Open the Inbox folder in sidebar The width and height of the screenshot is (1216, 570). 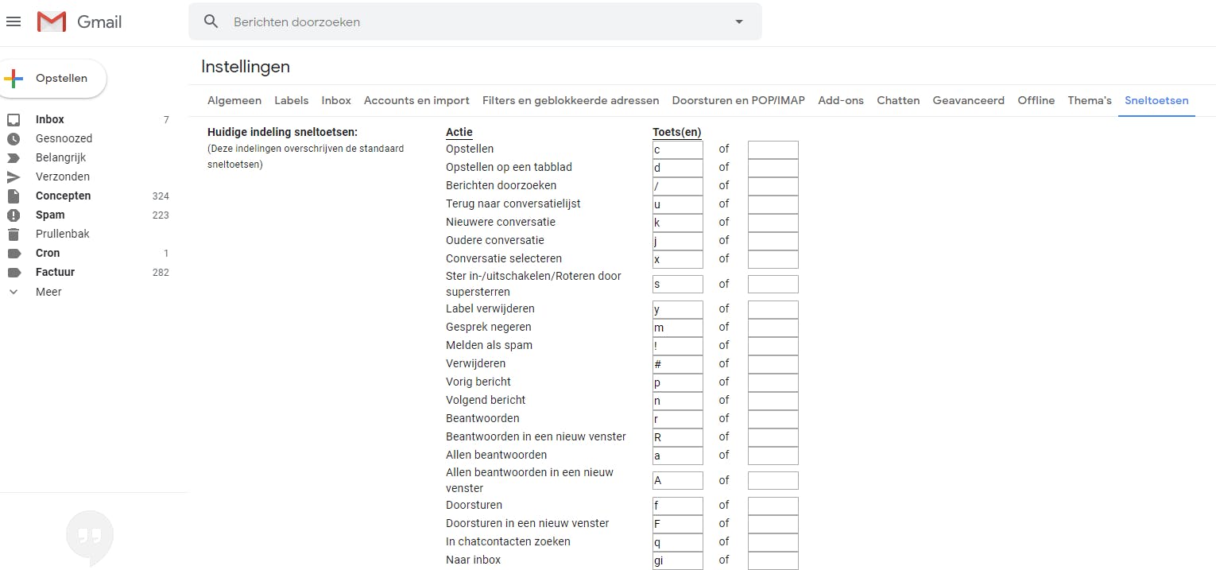coord(50,119)
